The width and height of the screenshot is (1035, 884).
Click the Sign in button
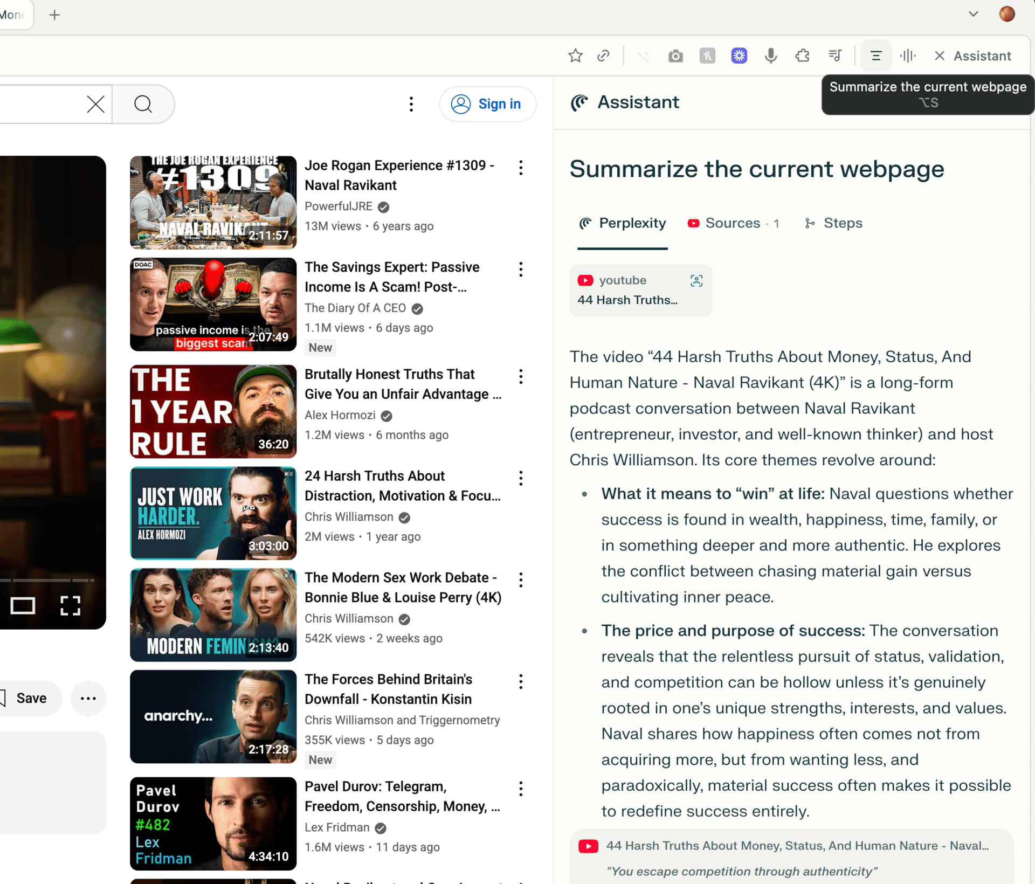click(487, 104)
